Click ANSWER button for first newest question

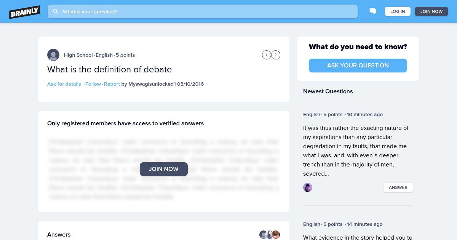(x=398, y=187)
